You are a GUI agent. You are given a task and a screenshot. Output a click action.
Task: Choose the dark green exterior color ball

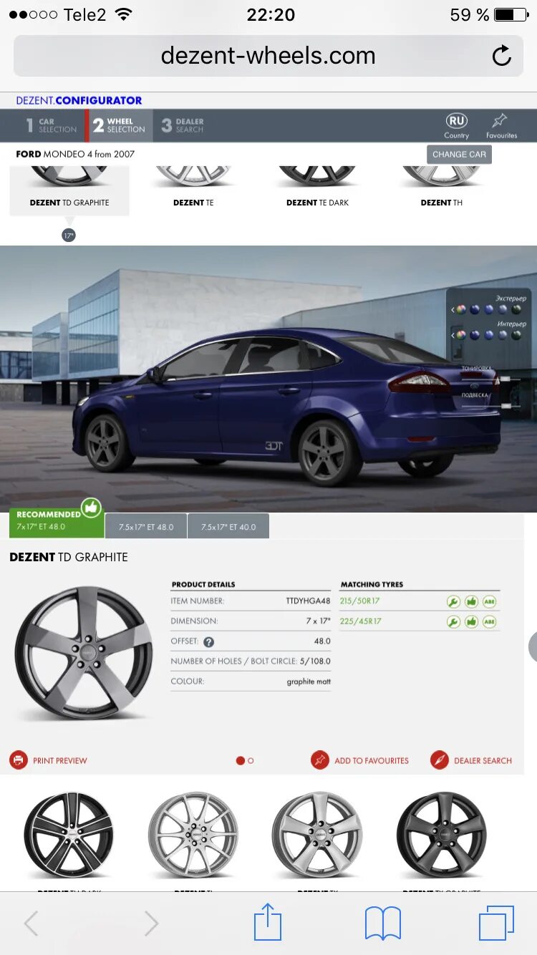tap(516, 309)
